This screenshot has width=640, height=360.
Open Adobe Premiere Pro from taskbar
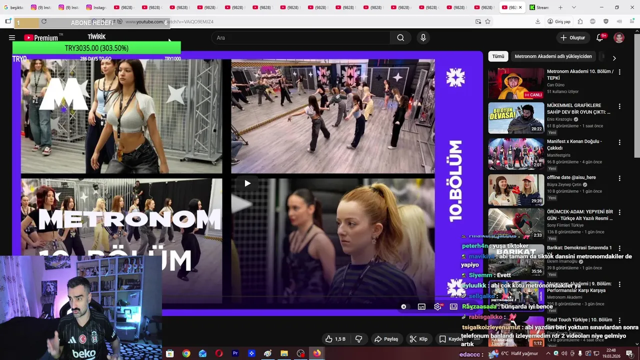click(x=235, y=353)
